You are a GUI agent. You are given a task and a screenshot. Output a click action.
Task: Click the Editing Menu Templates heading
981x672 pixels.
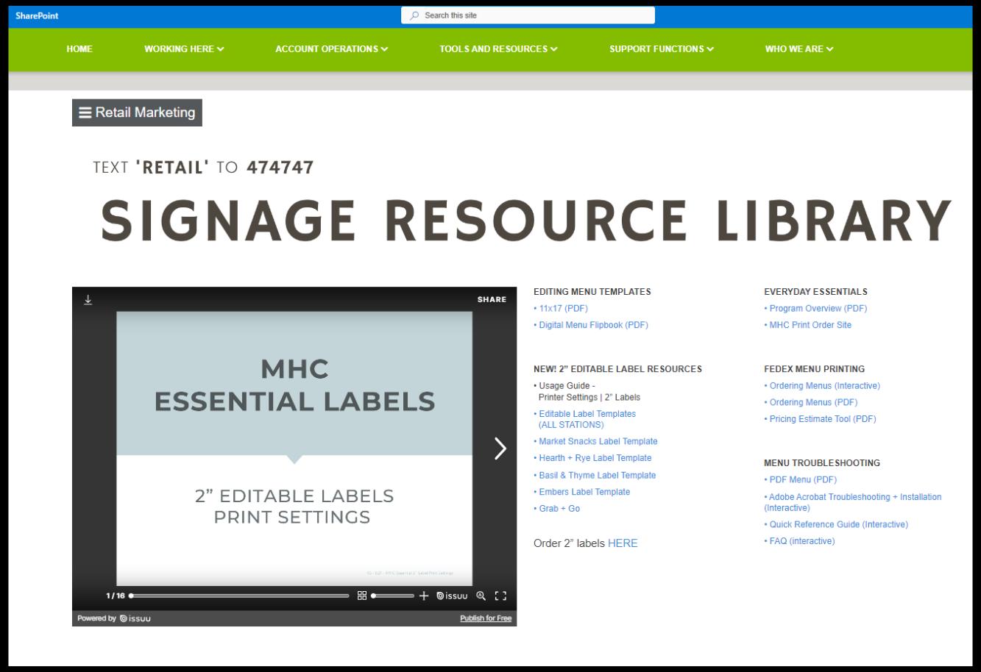click(x=592, y=292)
